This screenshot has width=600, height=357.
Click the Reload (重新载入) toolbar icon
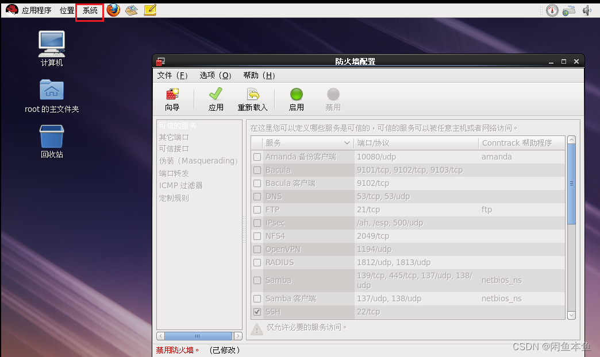[252, 94]
